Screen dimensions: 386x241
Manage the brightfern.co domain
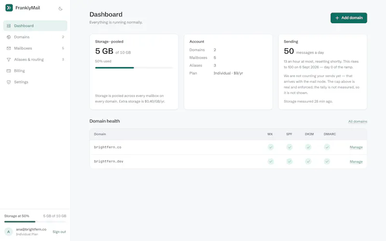point(356,147)
